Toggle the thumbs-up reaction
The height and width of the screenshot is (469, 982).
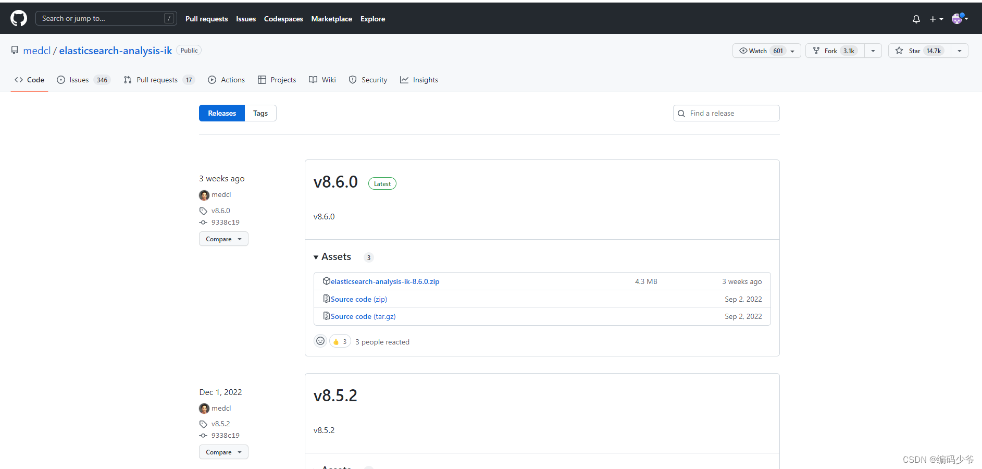click(x=340, y=341)
